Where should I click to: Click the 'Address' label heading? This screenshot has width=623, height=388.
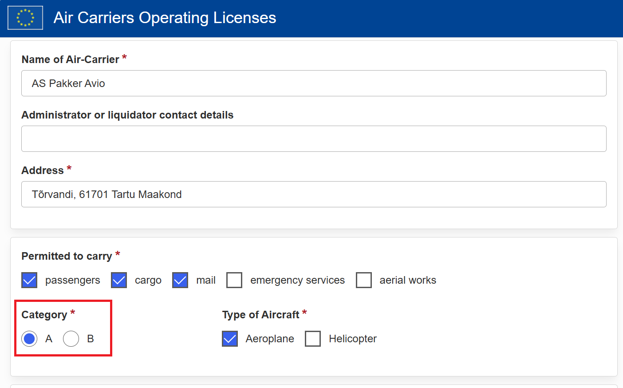(43, 170)
